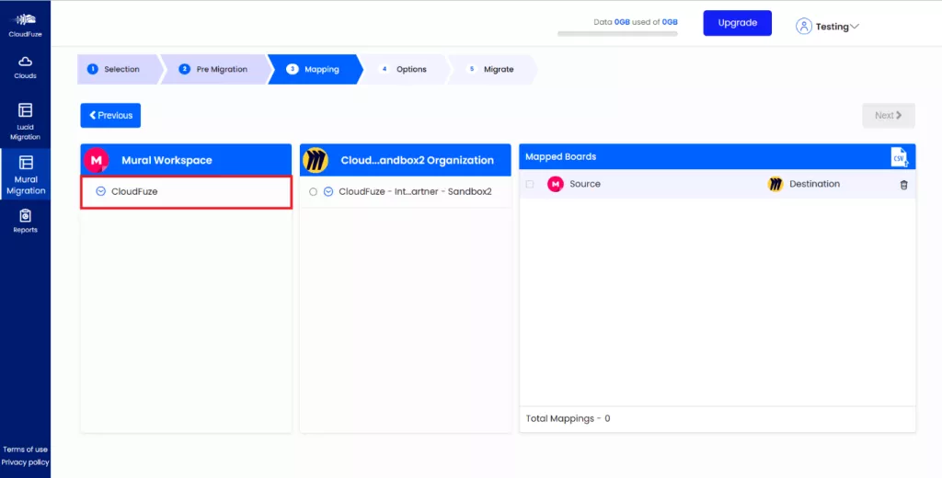The height and width of the screenshot is (478, 942).
Task: Click the CloudFuze logo in sidebar
Action: [x=25, y=24]
